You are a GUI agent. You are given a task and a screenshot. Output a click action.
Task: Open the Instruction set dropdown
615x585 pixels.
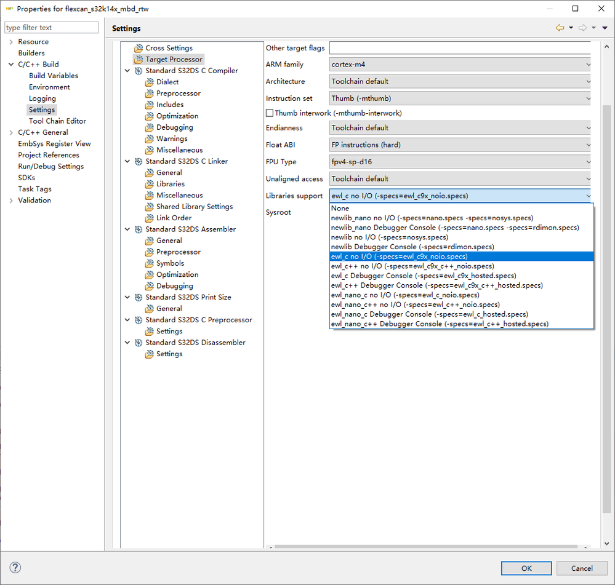(x=460, y=98)
